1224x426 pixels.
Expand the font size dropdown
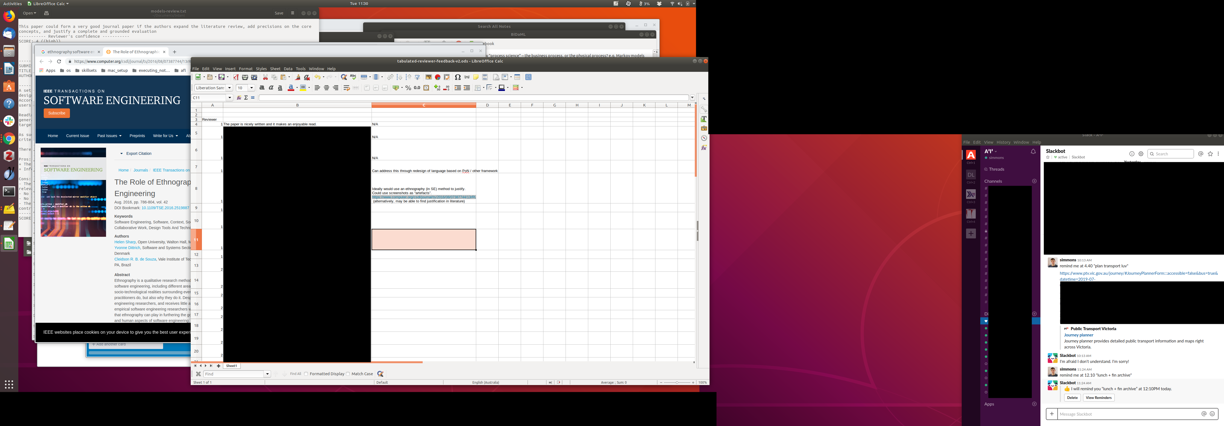click(x=251, y=88)
